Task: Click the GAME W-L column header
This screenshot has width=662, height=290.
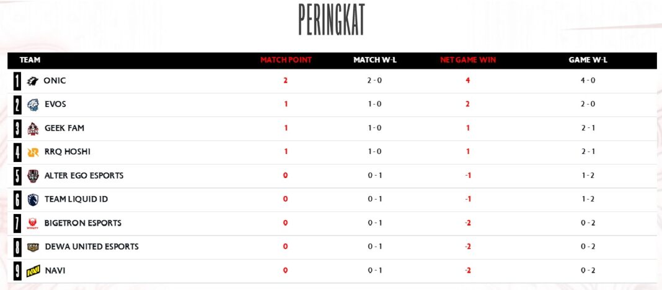Action: point(588,60)
